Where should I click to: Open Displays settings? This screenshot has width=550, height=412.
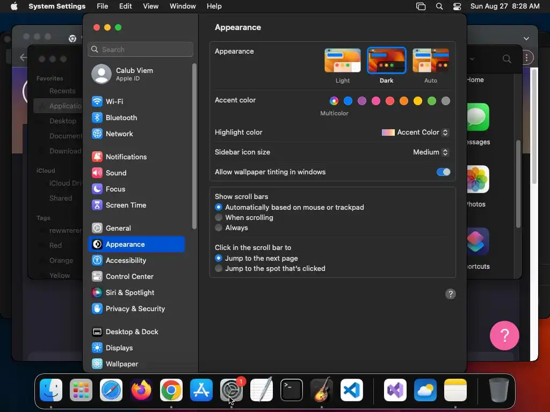[x=136, y=348]
